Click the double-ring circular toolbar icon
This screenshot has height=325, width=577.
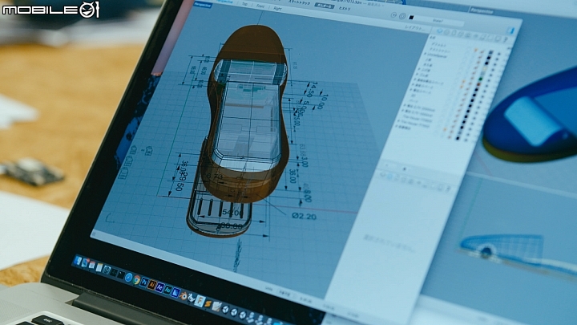point(402,16)
